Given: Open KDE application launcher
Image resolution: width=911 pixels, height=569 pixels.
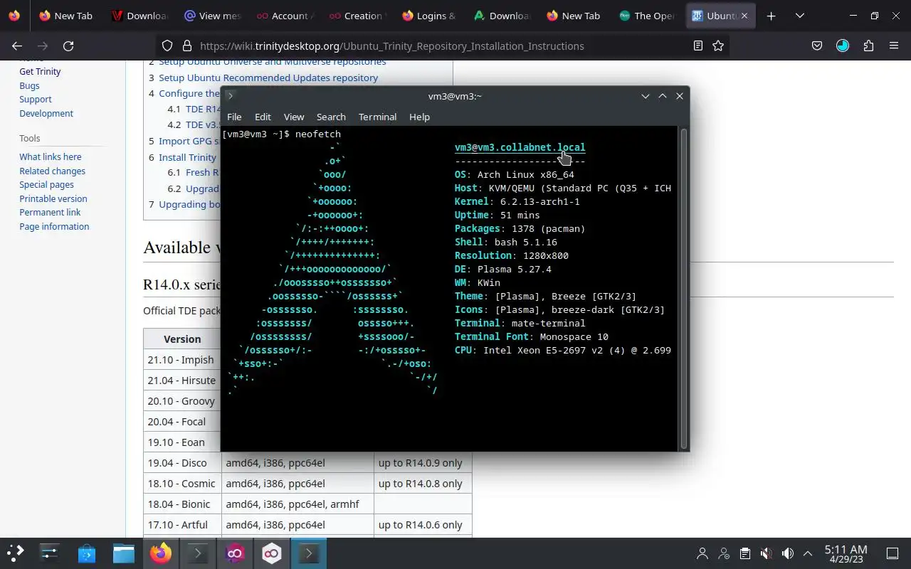Looking at the screenshot, I should click(16, 553).
